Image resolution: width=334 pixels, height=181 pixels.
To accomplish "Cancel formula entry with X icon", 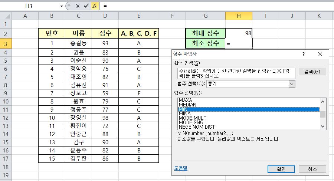I will pos(78,6).
